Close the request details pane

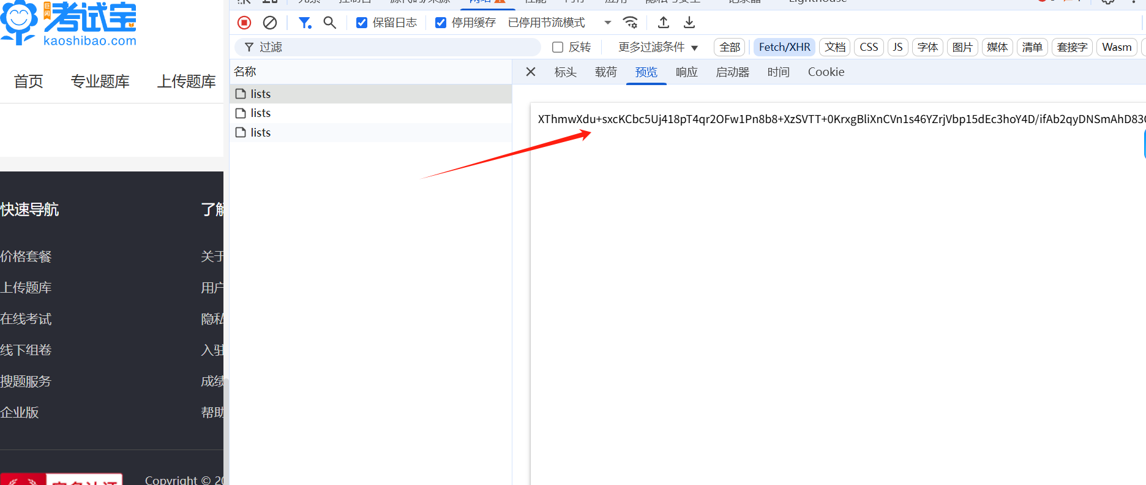point(531,72)
